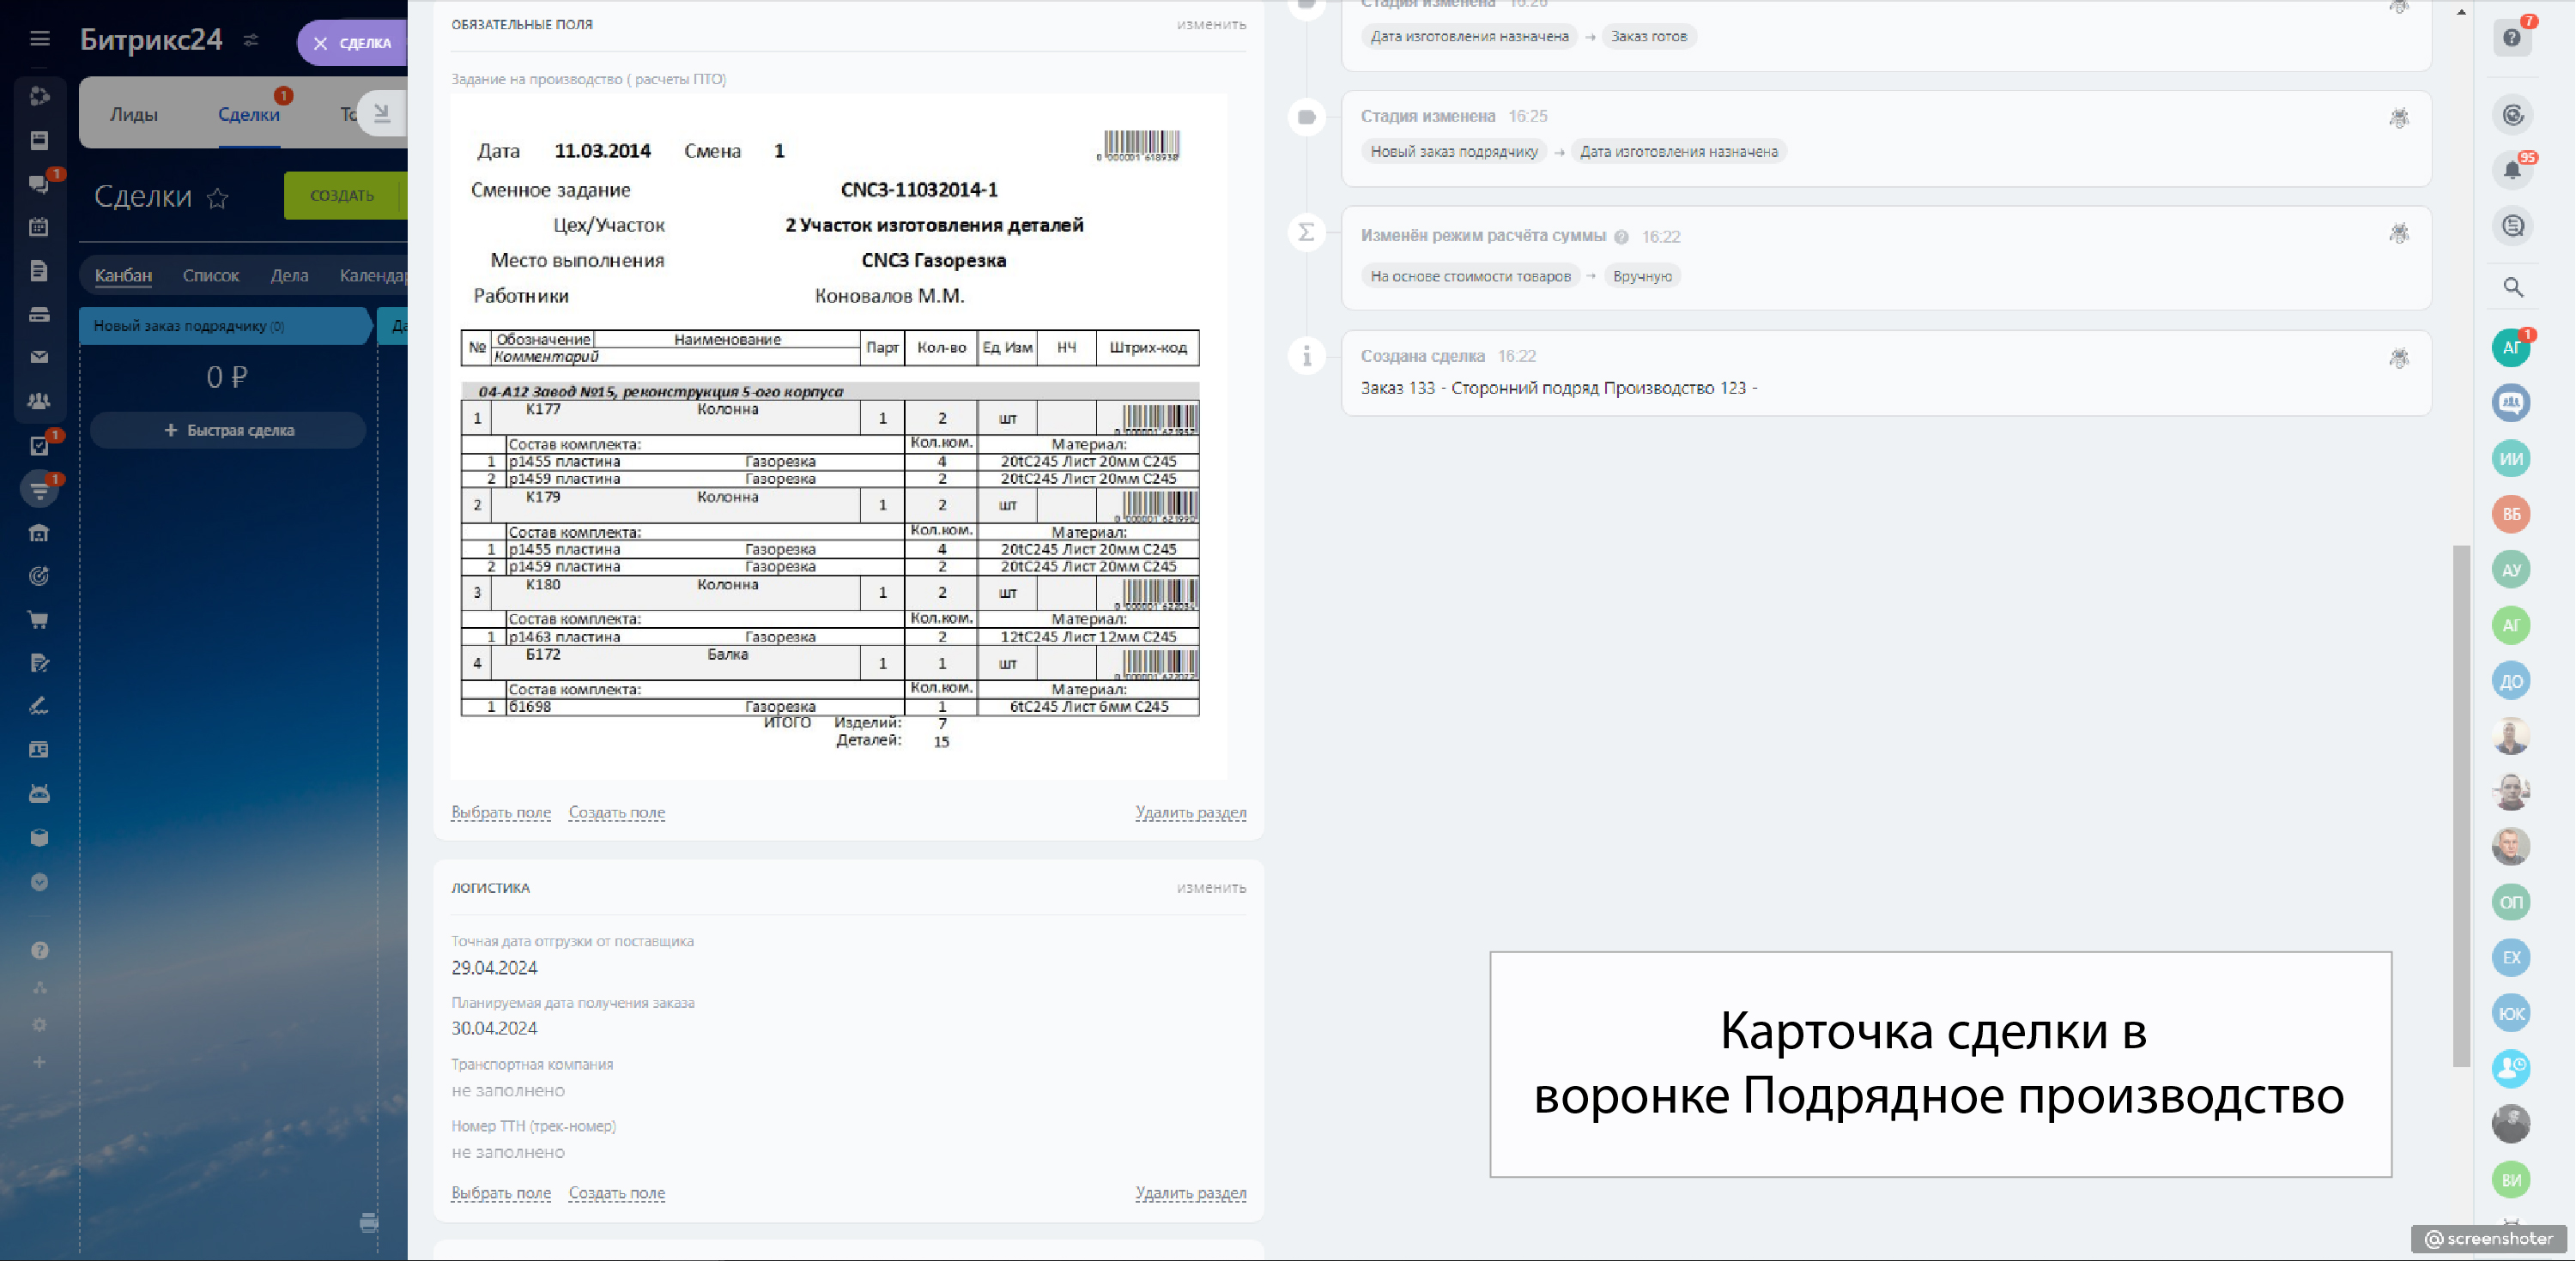2576x1261 pixels.
Task: Click the vertical scrollbar of deal card
Action: [x=2460, y=805]
